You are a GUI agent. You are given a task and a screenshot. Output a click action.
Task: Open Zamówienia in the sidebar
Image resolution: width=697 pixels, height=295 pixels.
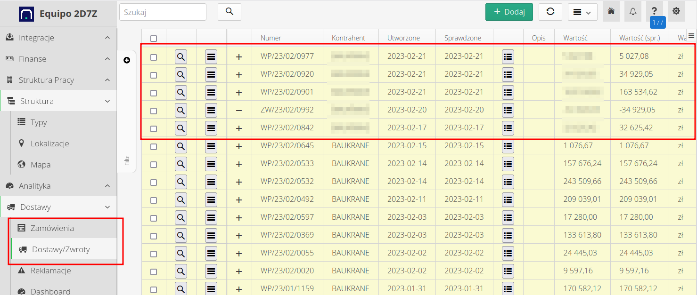pos(52,228)
